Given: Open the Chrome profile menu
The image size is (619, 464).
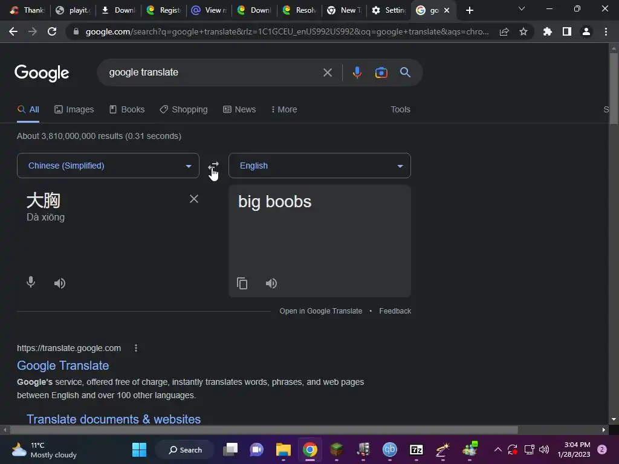Looking at the screenshot, I should [x=586, y=31].
